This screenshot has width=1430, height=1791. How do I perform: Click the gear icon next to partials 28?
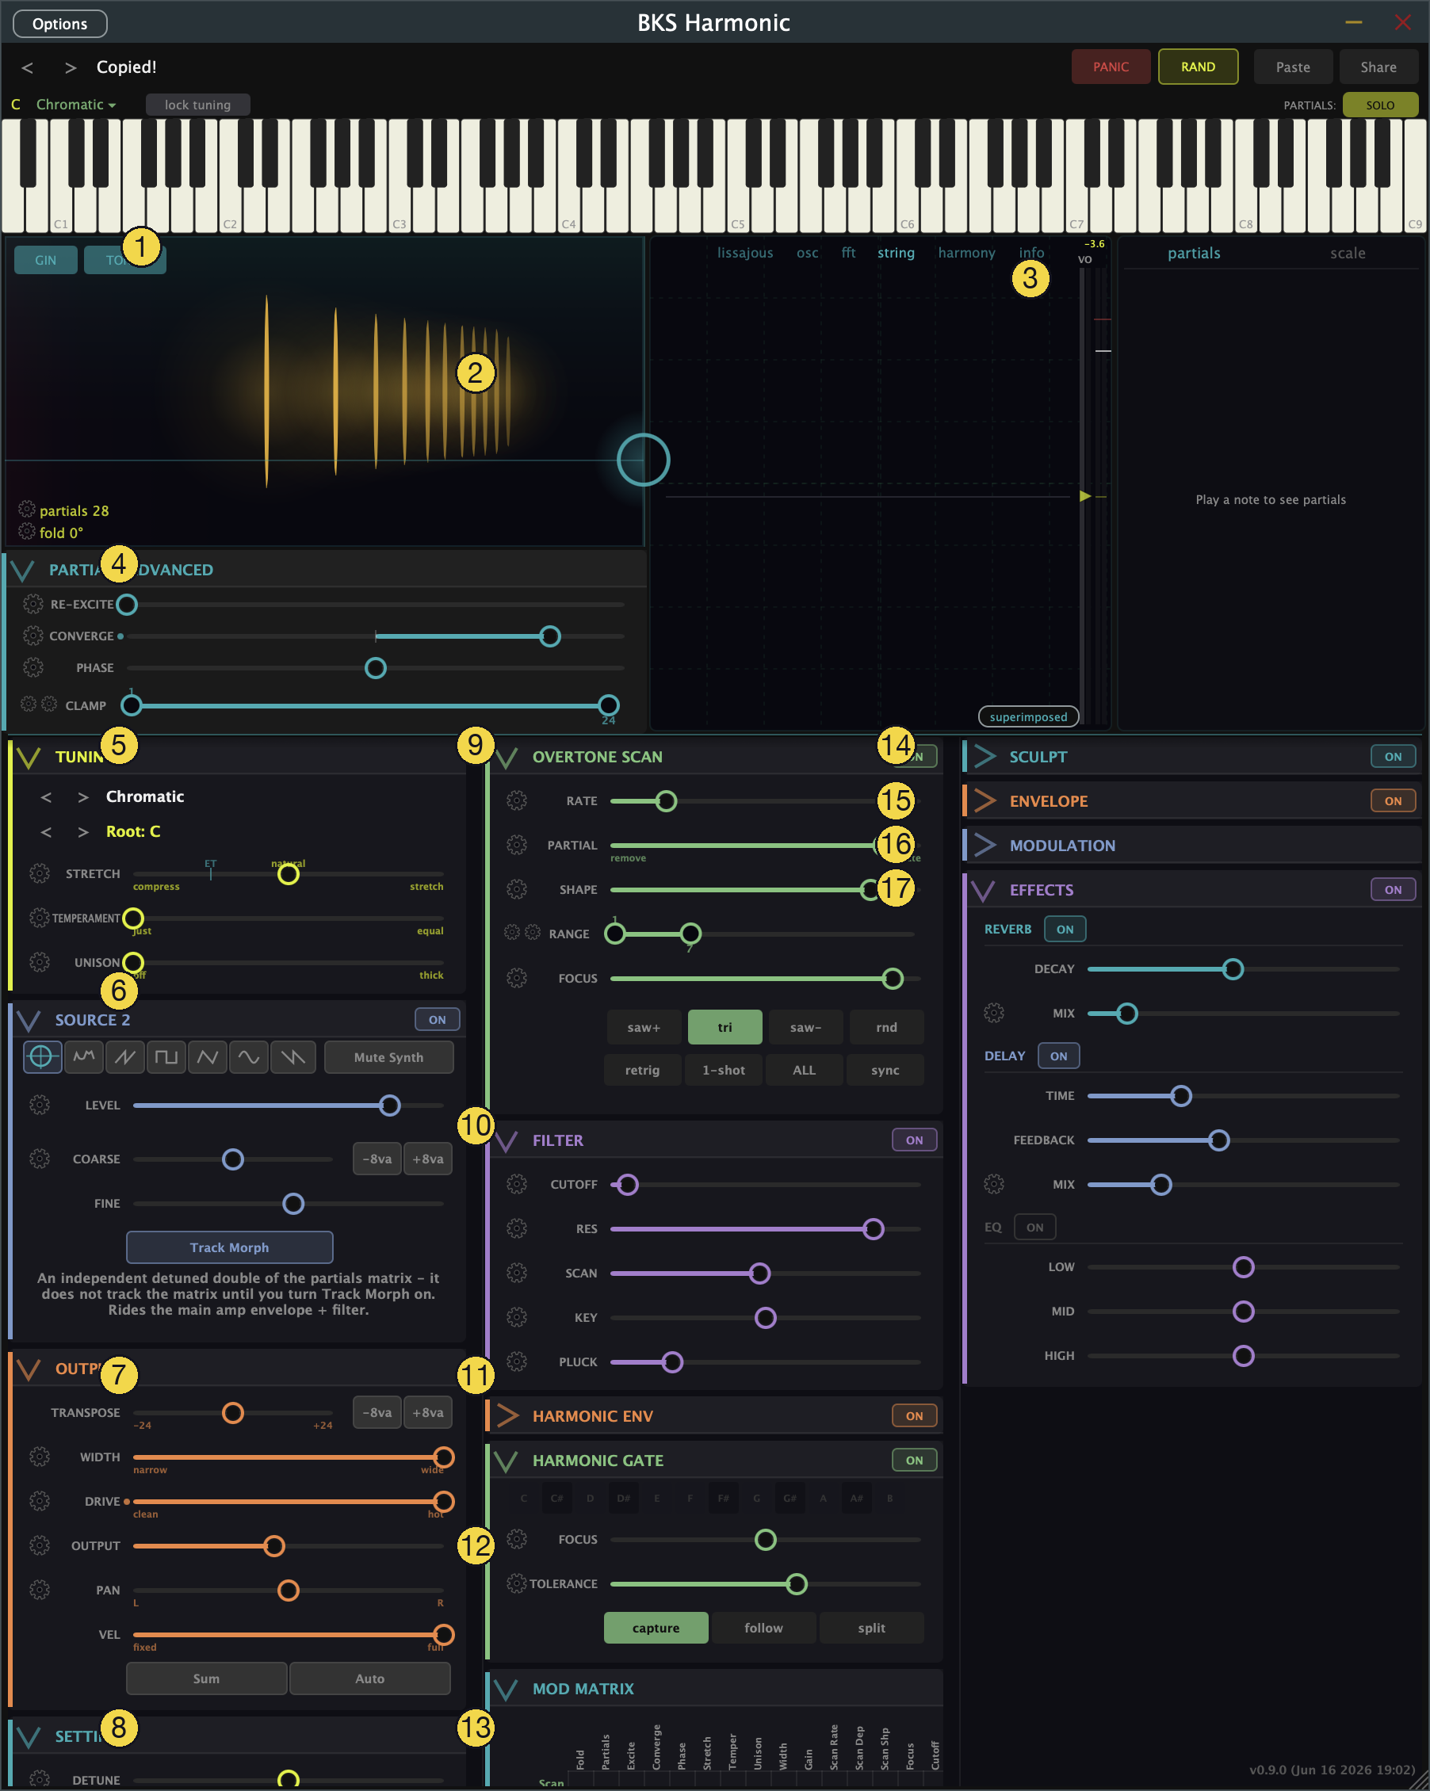[x=27, y=509]
